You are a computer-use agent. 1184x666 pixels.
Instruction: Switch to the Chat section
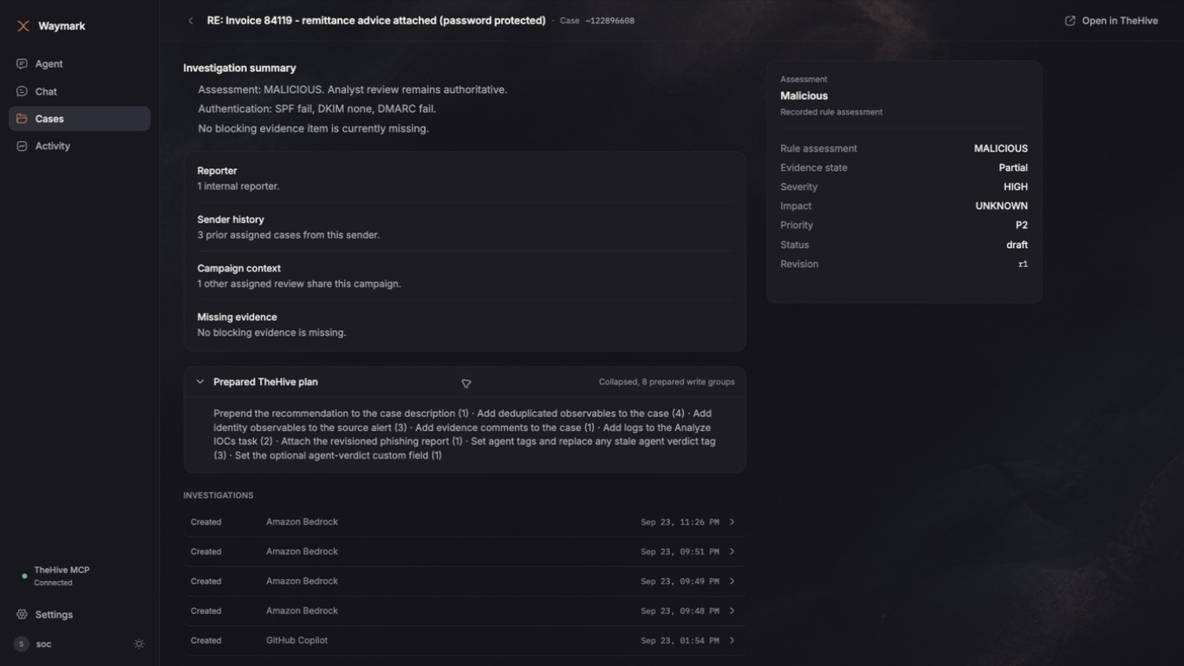[x=80, y=91]
